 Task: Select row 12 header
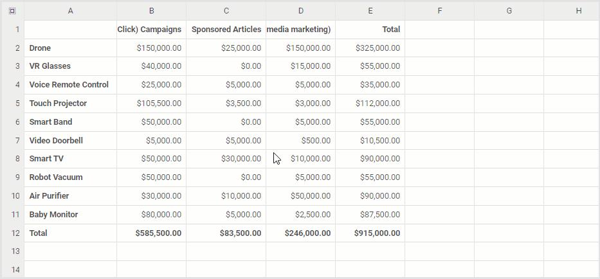click(12, 233)
